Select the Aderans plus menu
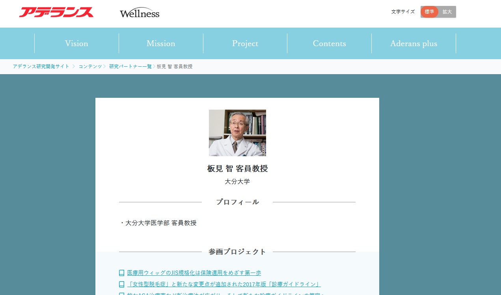This screenshot has height=295, width=501. point(414,43)
